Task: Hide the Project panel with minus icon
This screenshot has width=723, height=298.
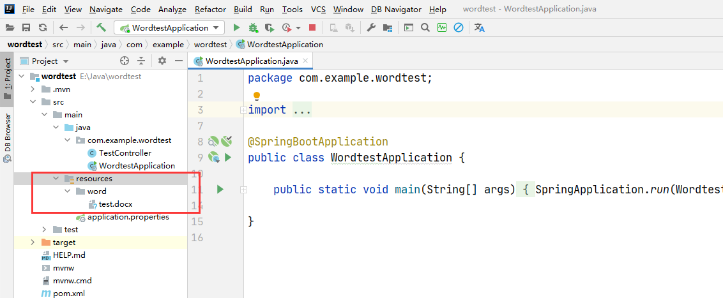Action: click(x=178, y=61)
